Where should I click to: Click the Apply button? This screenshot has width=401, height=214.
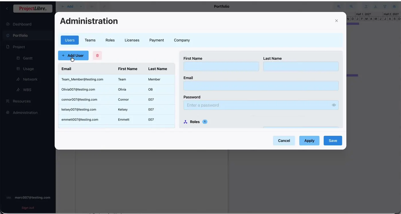tap(309, 141)
